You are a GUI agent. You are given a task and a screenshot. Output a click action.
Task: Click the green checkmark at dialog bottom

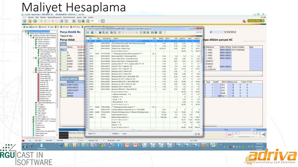click(x=196, y=134)
